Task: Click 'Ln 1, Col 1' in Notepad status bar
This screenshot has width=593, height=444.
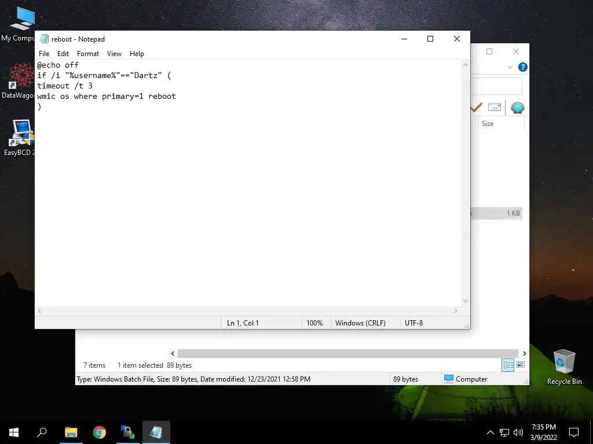Action: [x=243, y=323]
